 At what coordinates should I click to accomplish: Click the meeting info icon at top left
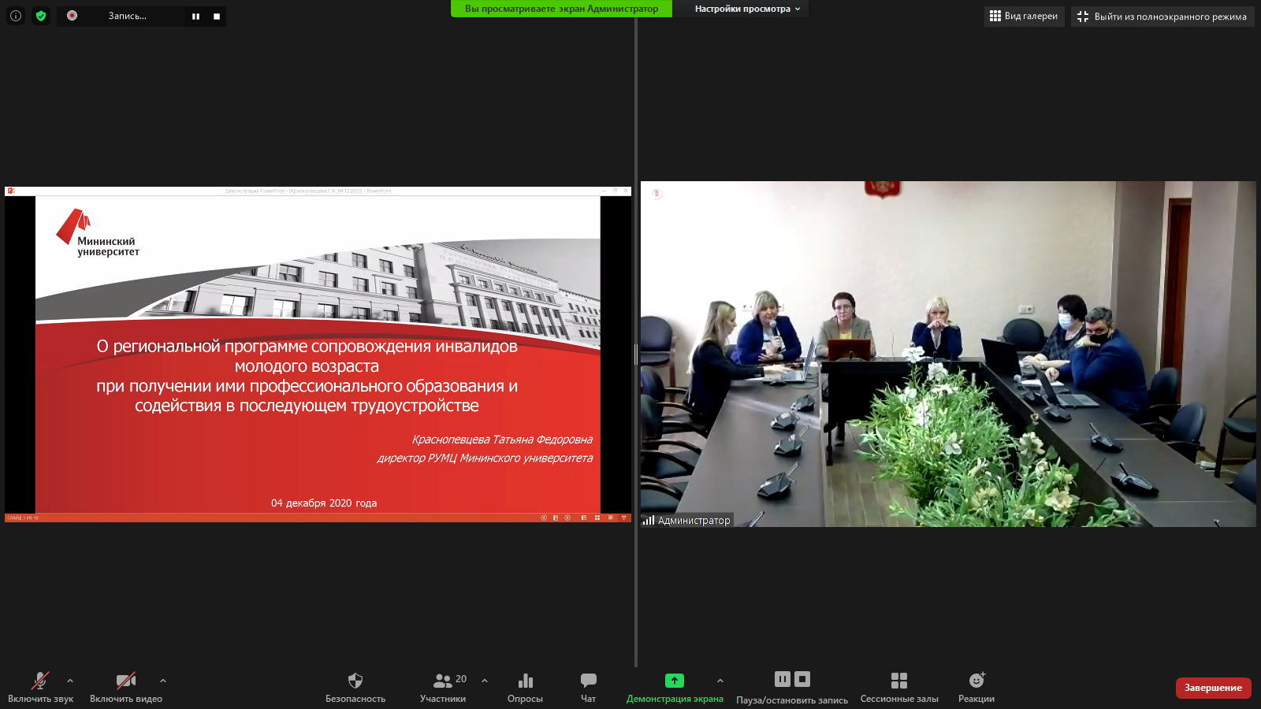coord(16,16)
